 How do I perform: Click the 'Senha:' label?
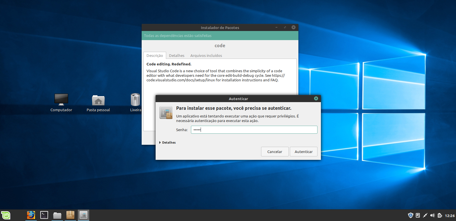tap(182, 130)
